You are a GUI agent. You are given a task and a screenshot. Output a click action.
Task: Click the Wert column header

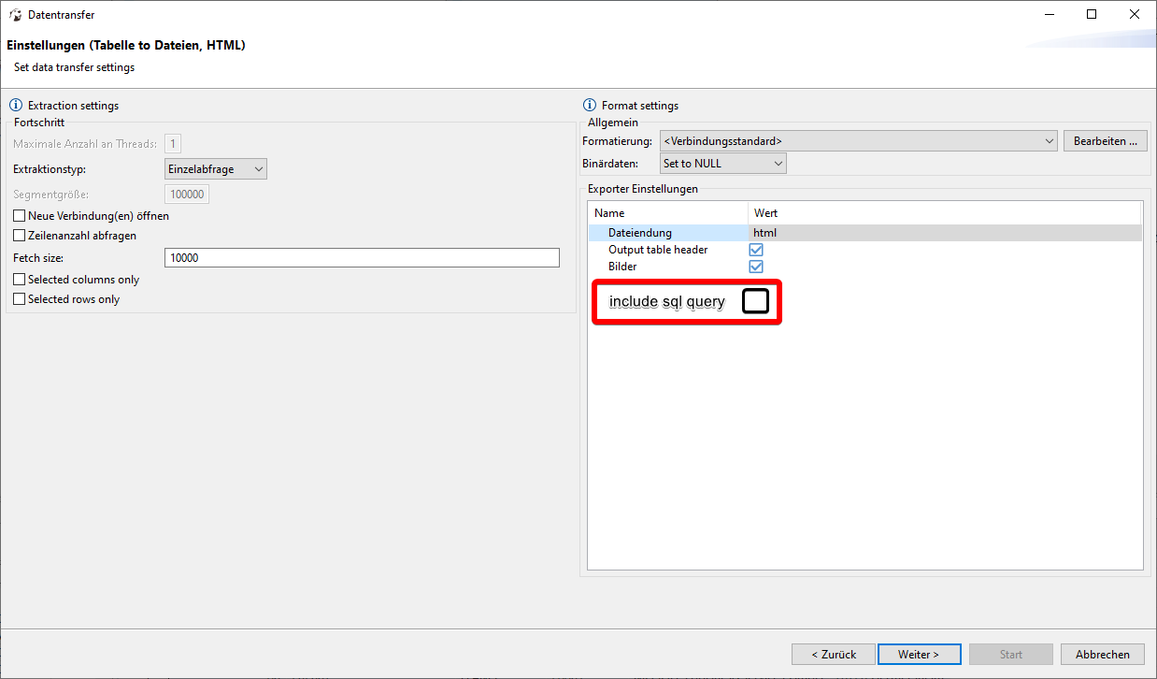click(945, 213)
